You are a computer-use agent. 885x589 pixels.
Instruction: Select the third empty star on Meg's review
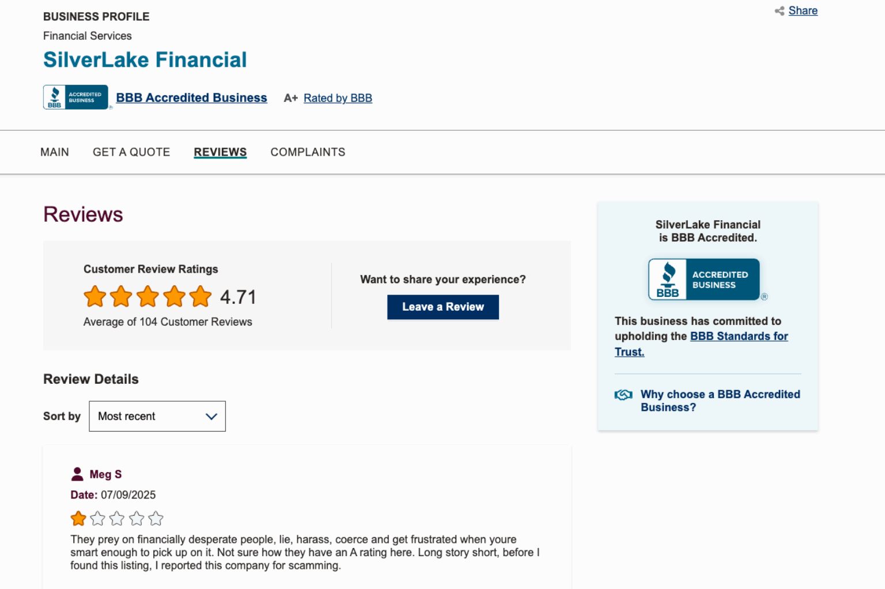click(117, 518)
